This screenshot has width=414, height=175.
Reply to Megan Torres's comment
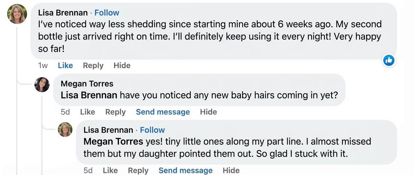(115, 112)
